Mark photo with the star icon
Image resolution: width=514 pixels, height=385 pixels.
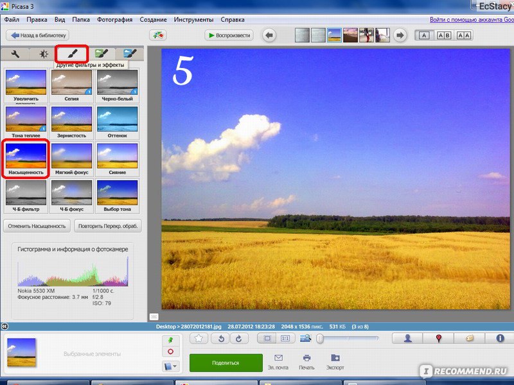[x=199, y=338]
